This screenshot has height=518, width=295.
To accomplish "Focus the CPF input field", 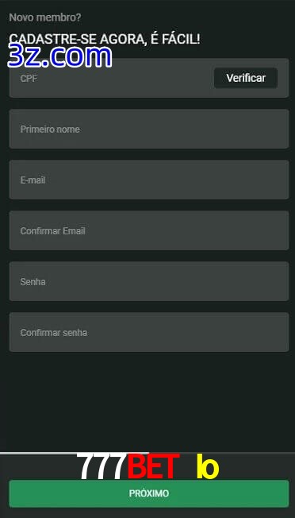I will click(111, 78).
